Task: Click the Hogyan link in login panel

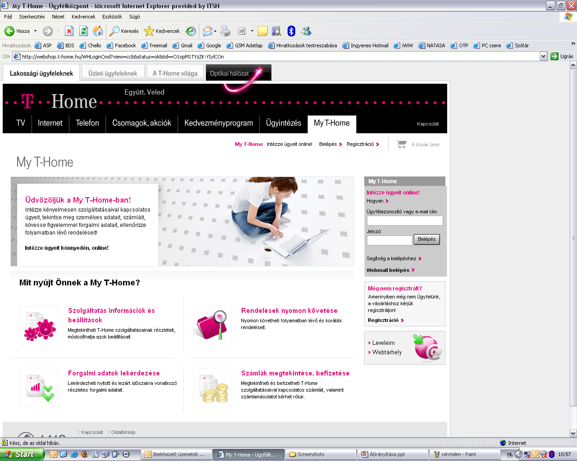Action: [x=377, y=201]
